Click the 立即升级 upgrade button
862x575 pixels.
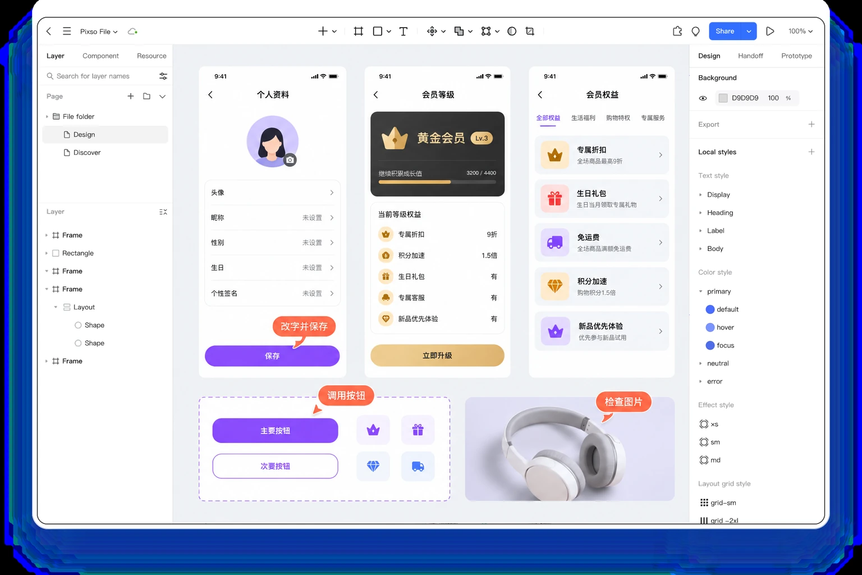(x=437, y=355)
